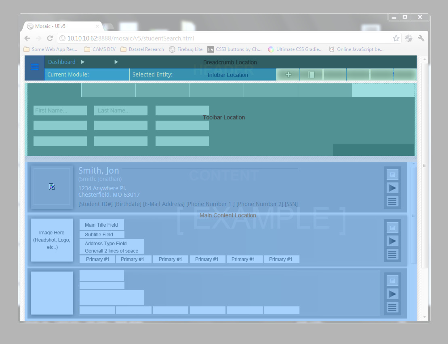The image size is (448, 344).
Task: Click the browser wrench settings icon
Action: 421,38
